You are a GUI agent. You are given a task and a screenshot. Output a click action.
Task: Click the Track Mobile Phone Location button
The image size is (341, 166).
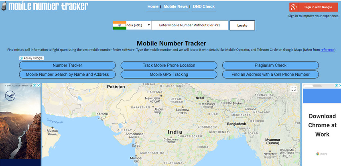click(x=169, y=65)
